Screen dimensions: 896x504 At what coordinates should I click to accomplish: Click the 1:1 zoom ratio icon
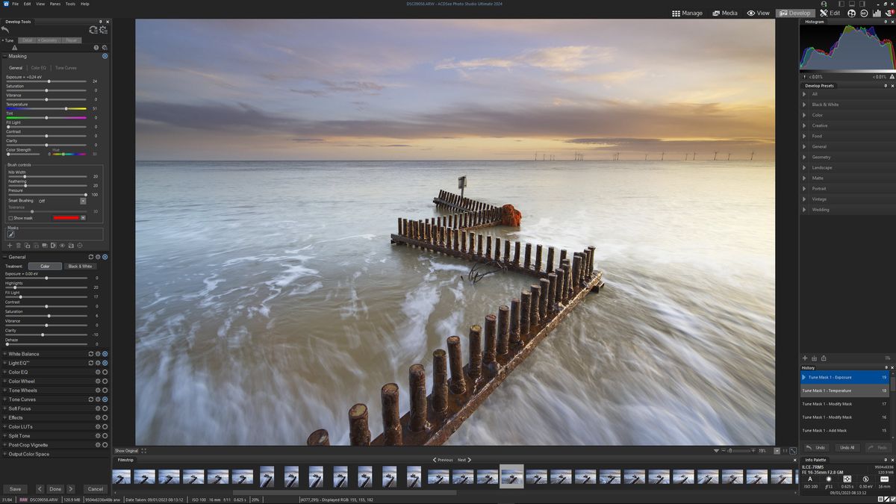(x=785, y=450)
